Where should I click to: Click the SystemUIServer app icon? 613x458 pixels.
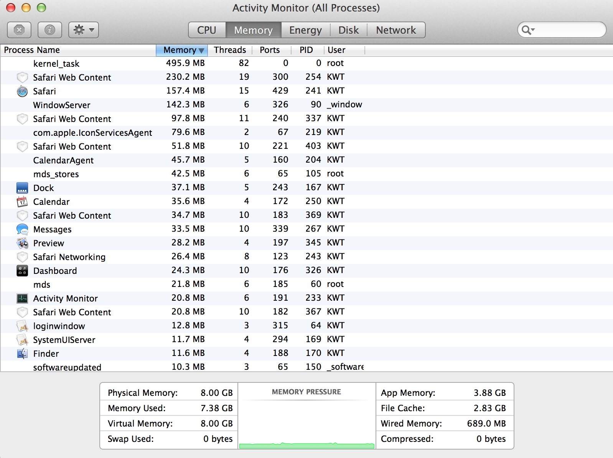pos(22,340)
